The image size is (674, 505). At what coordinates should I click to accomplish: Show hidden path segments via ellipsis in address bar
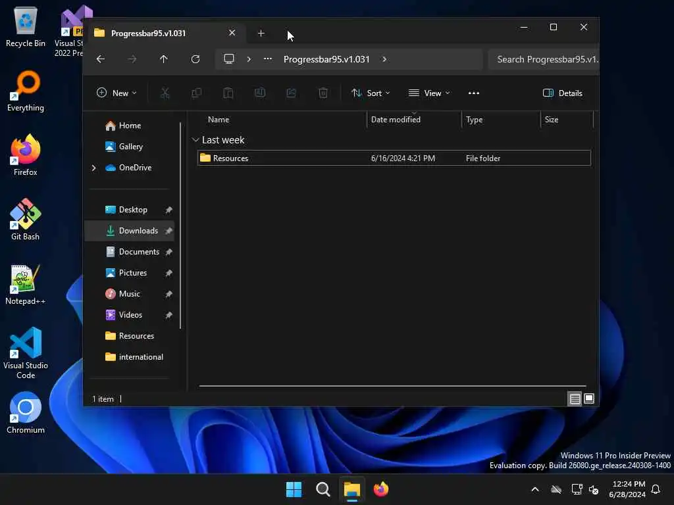[268, 59]
